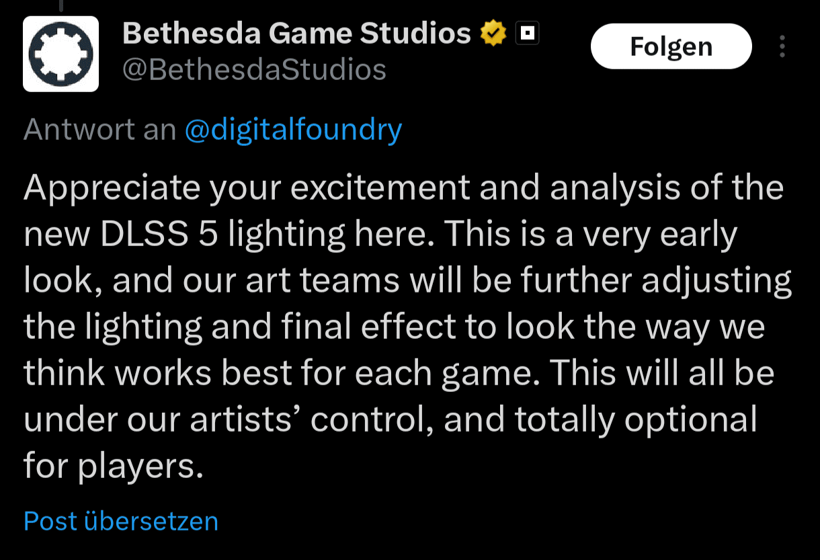820x560 pixels.
Task: Translate the post via Post übersetzen
Action: coord(121,521)
